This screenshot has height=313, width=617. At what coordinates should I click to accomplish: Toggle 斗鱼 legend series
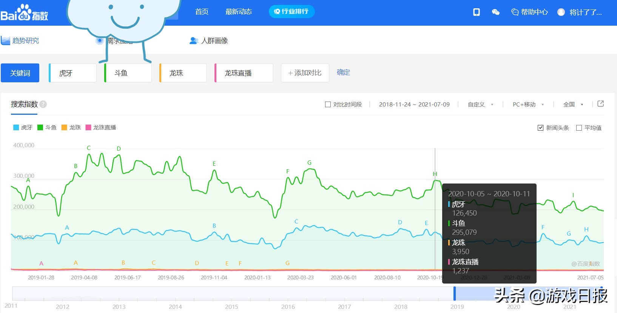point(47,127)
